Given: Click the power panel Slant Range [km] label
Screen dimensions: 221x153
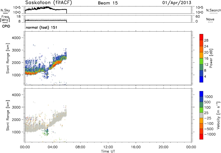Looking at the screenshot, I should point(8,58).
